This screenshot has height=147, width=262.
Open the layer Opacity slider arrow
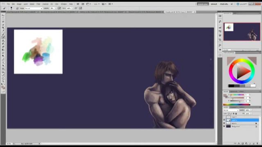(x=251, y=110)
